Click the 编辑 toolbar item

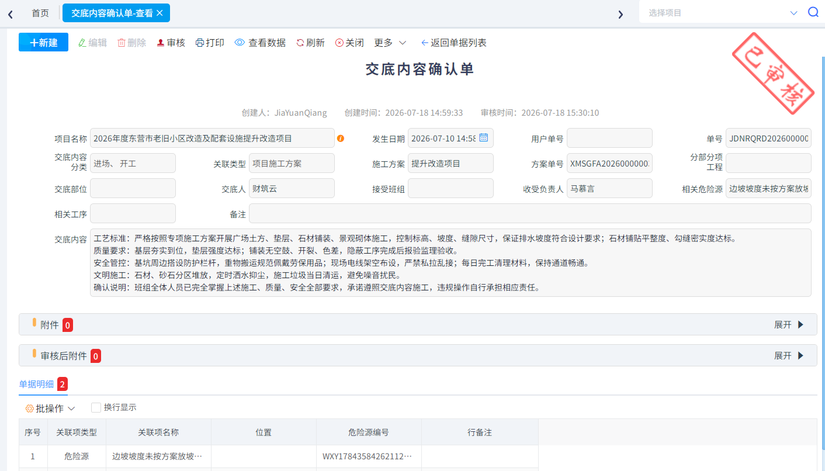click(x=92, y=43)
